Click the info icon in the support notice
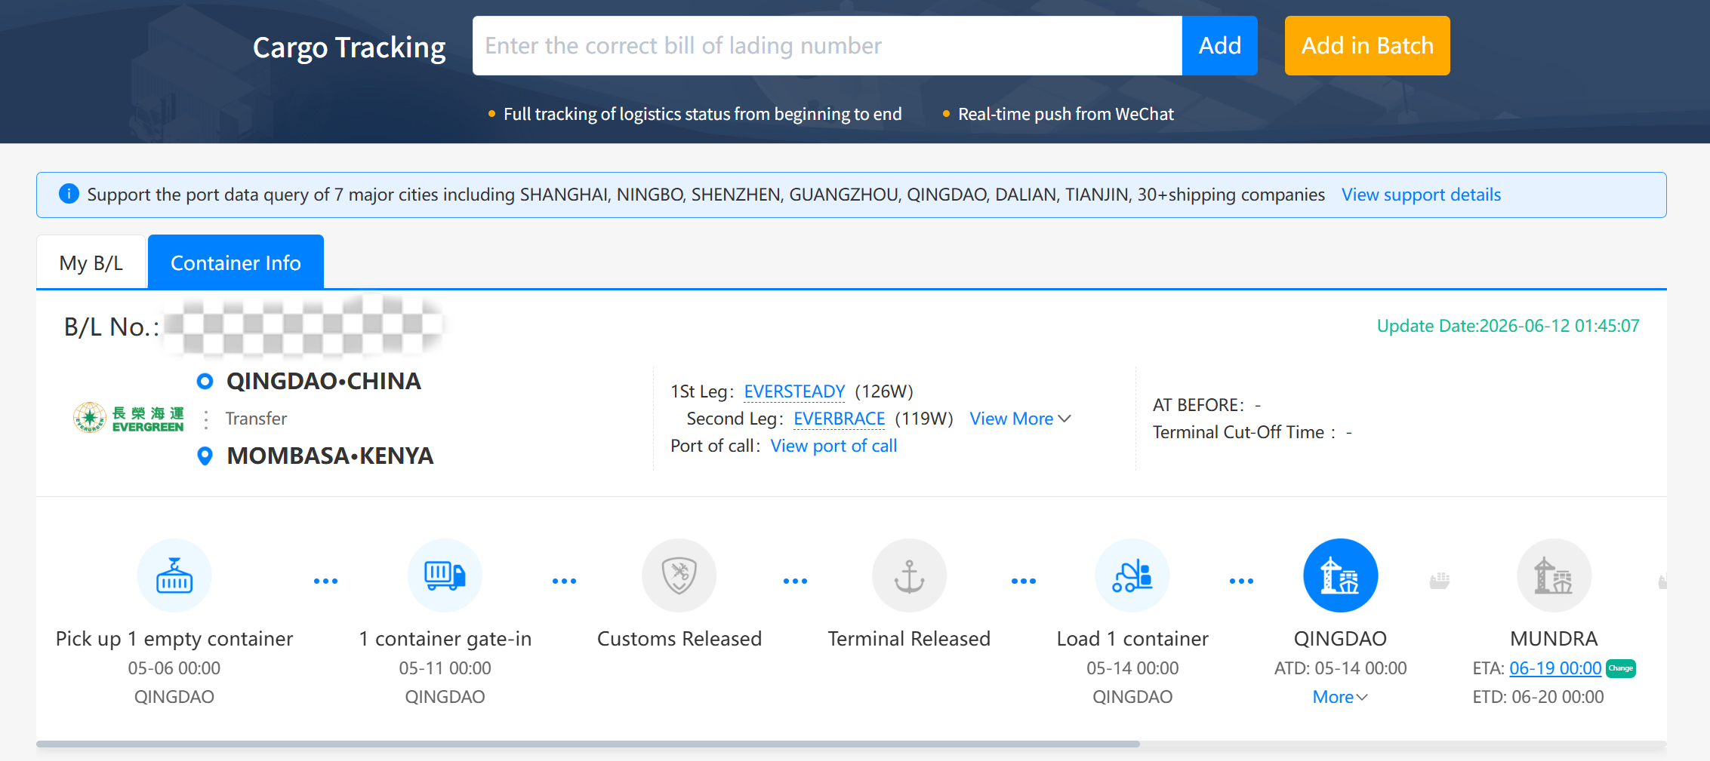The image size is (1710, 761). pyautogui.click(x=69, y=194)
